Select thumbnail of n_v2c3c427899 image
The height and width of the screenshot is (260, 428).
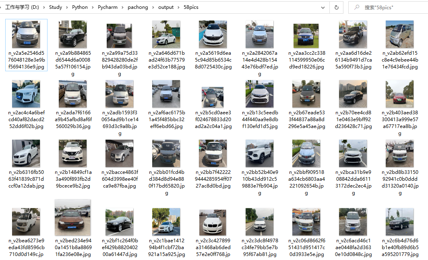pos(213,223)
